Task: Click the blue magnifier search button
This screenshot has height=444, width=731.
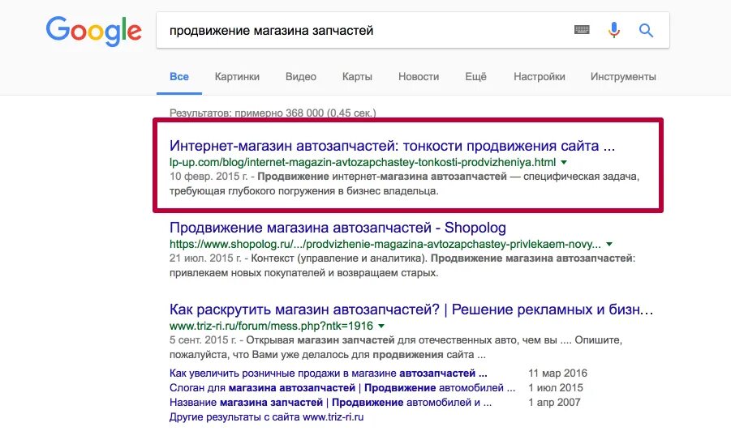Action: pos(646,31)
